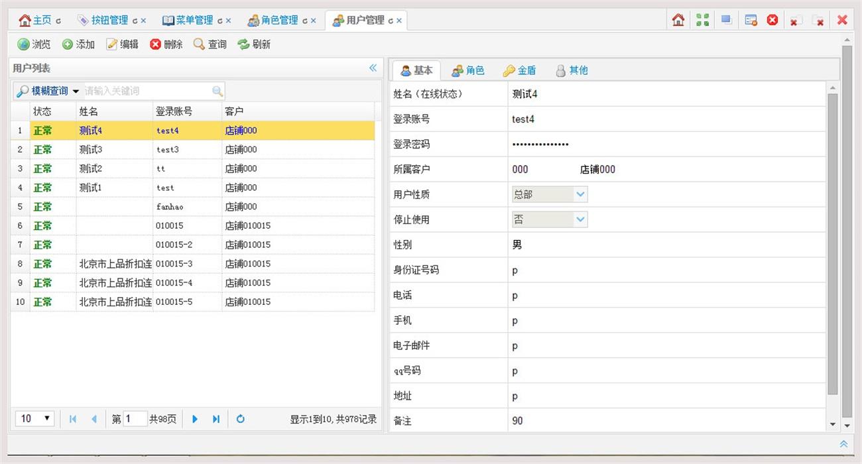Sort by the 登录账号 column header

[x=188, y=111]
